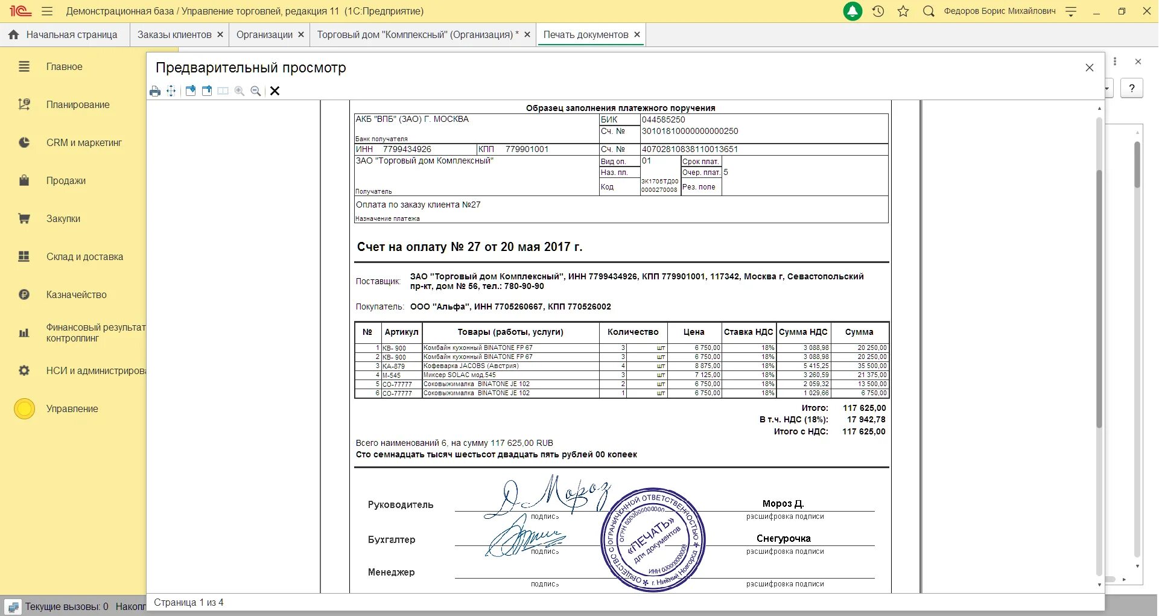Click the Текущие вызовы status icon

pyautogui.click(x=13, y=607)
